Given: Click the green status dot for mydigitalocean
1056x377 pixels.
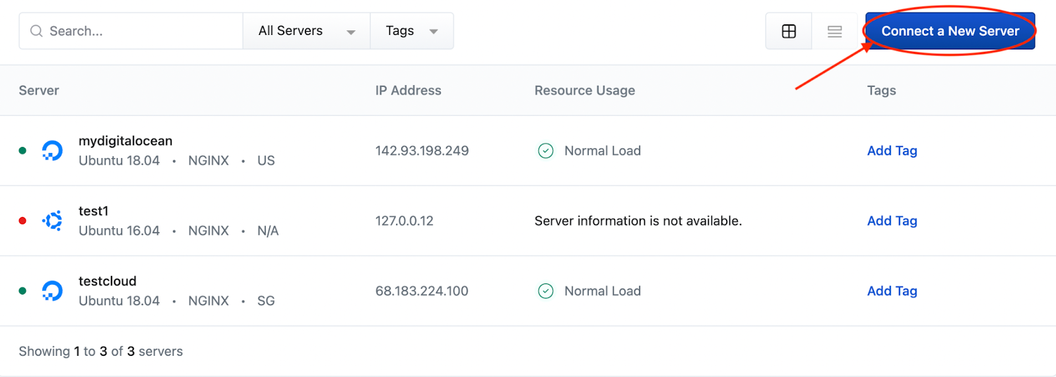Looking at the screenshot, I should (x=22, y=151).
